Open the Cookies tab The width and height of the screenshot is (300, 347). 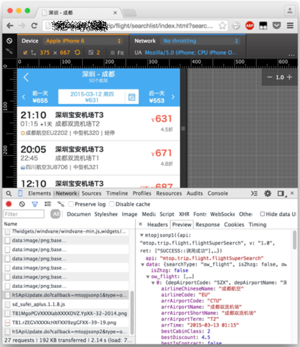pyautogui.click(x=234, y=225)
